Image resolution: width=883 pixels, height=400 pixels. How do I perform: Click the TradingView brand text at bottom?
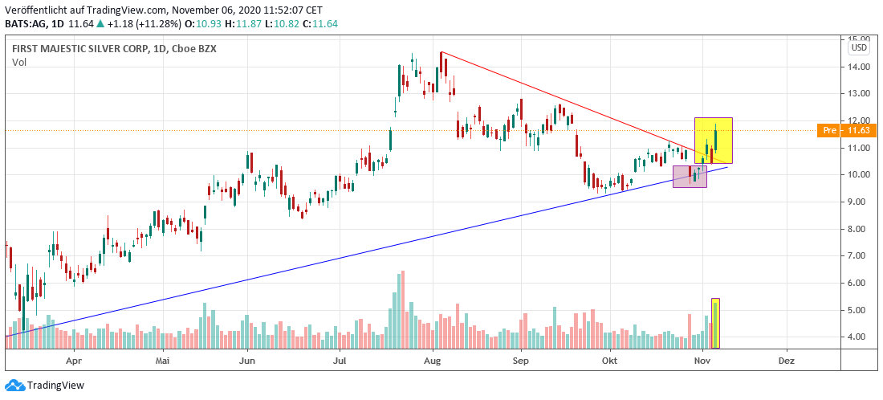coord(55,386)
